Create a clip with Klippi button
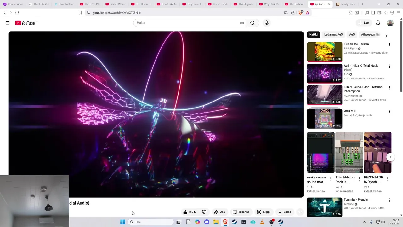 [x=264, y=212]
